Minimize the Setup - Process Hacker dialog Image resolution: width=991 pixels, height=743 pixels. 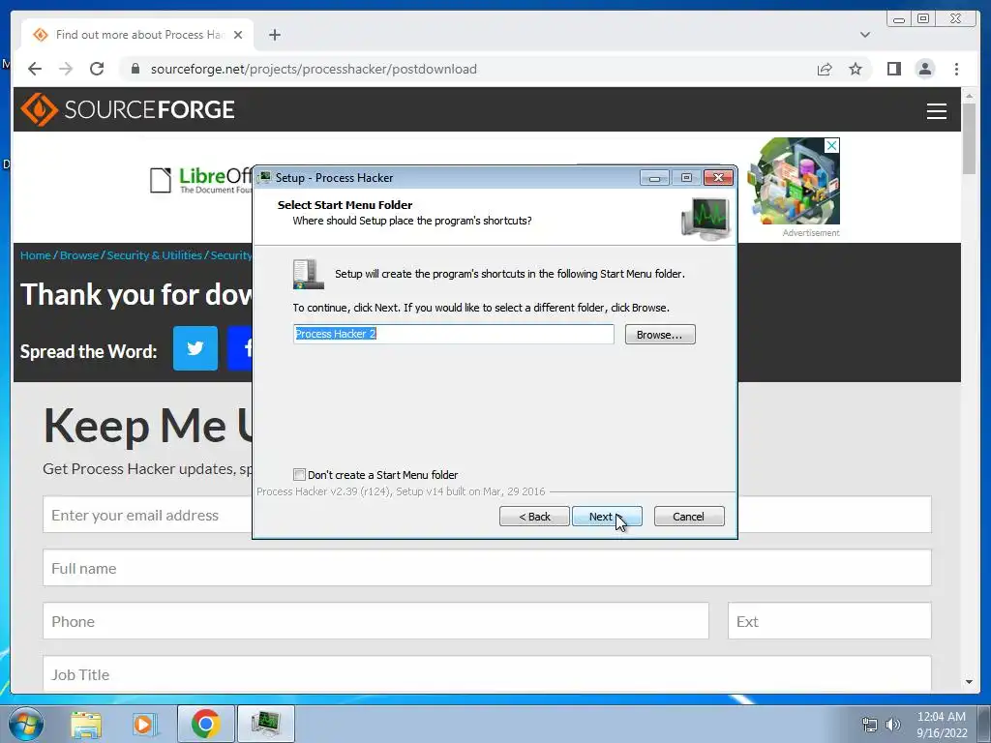pos(654,178)
